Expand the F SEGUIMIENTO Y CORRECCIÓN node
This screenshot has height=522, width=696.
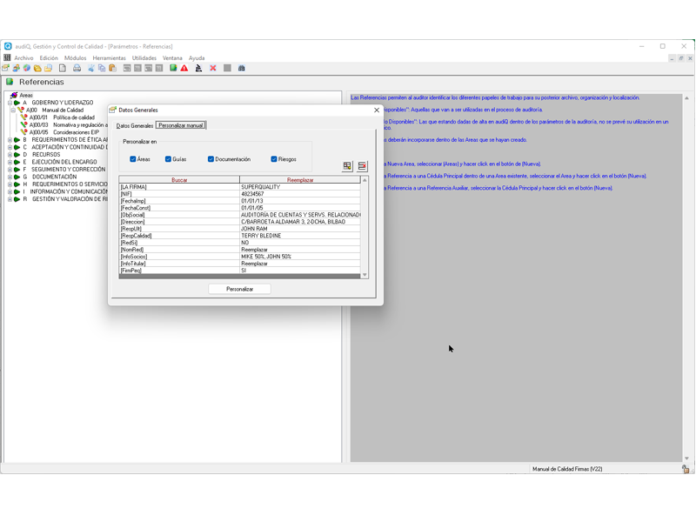pyautogui.click(x=10, y=170)
